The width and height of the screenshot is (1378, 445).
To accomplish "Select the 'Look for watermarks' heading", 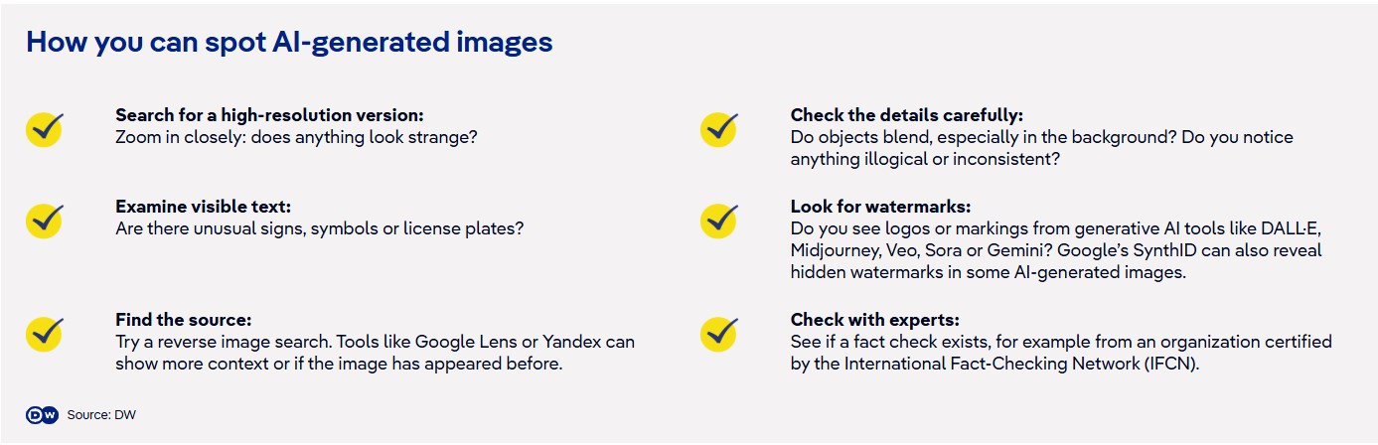I will [880, 206].
